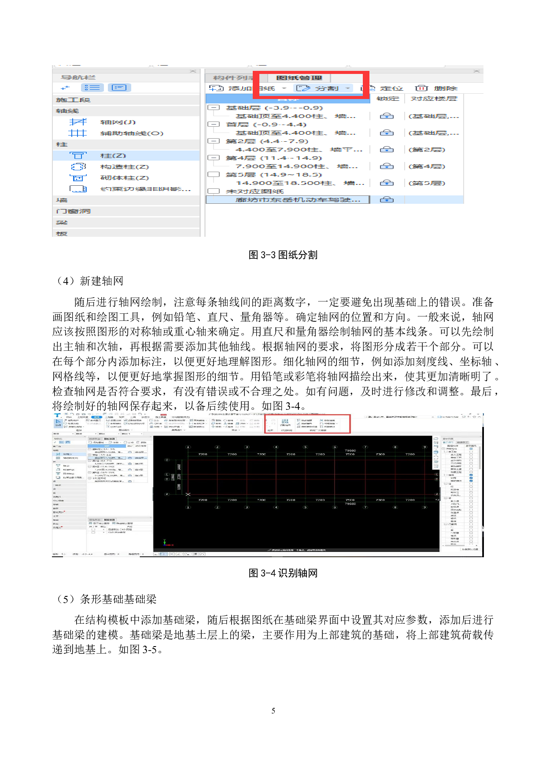Select the 辅助轴线(O) auxiliary axis icon

pyautogui.click(x=78, y=133)
